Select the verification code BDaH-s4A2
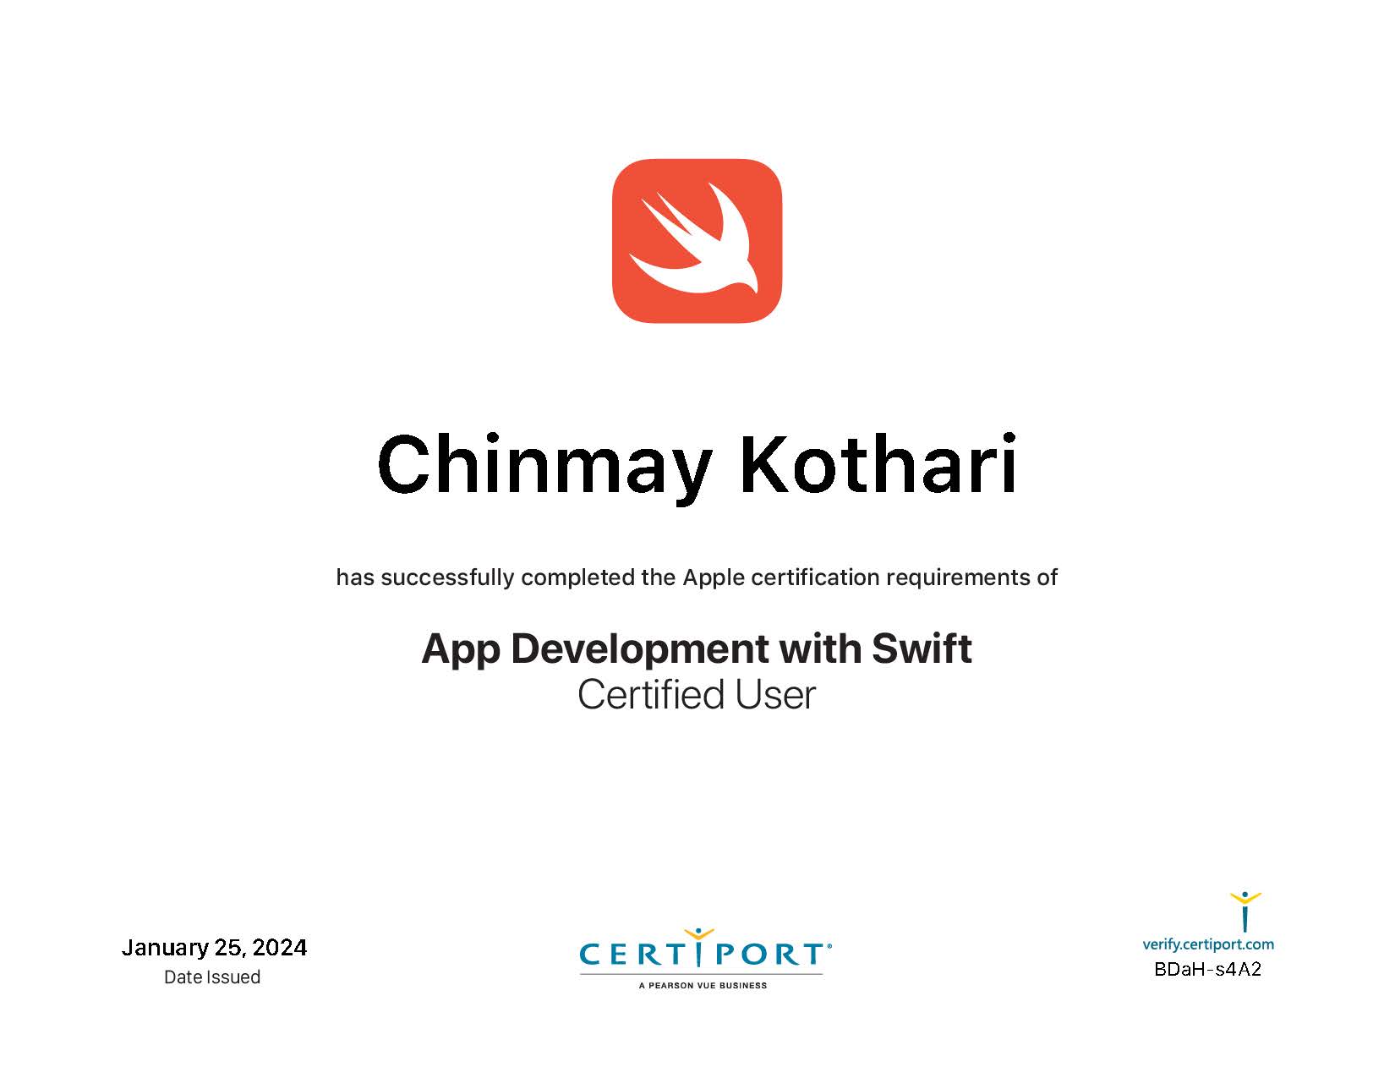This screenshot has width=1395, height=1078. click(1207, 970)
